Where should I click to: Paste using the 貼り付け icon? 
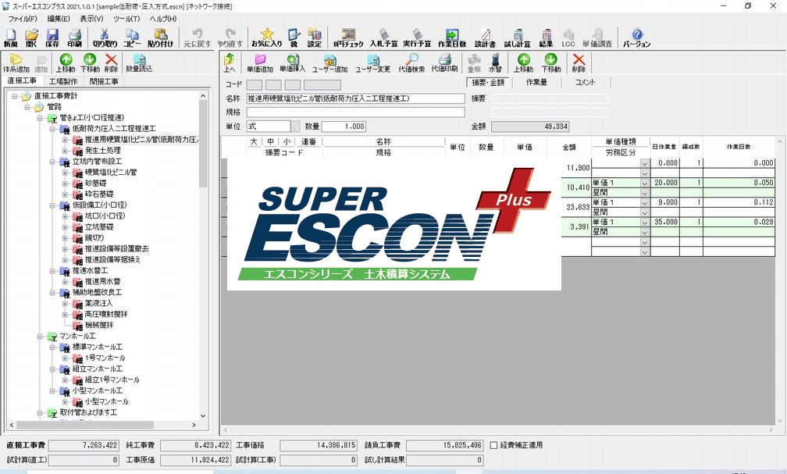160,38
